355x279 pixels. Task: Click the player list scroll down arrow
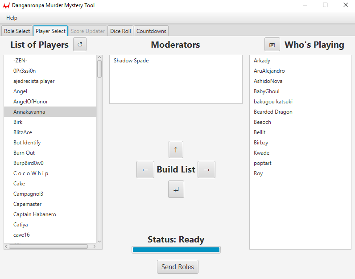(x=99, y=241)
